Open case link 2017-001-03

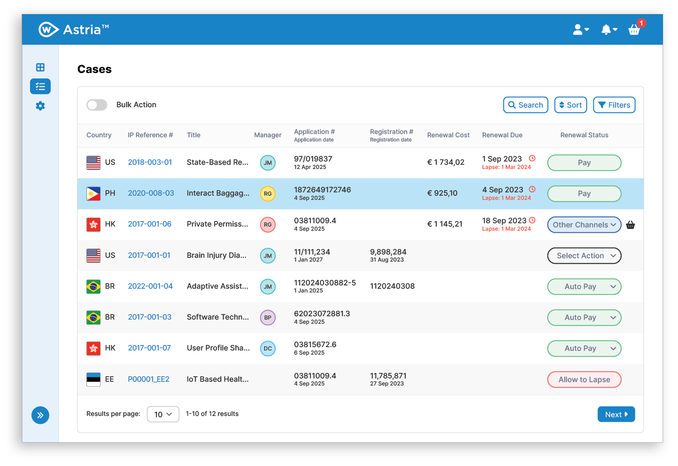pos(150,317)
